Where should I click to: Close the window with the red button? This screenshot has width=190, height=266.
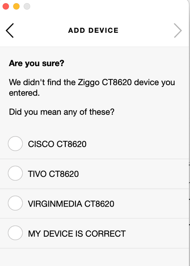tap(6, 7)
